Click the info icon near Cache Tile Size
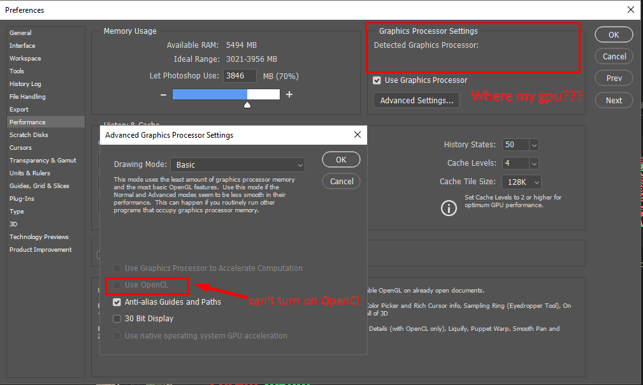The width and height of the screenshot is (643, 385). 449,208
